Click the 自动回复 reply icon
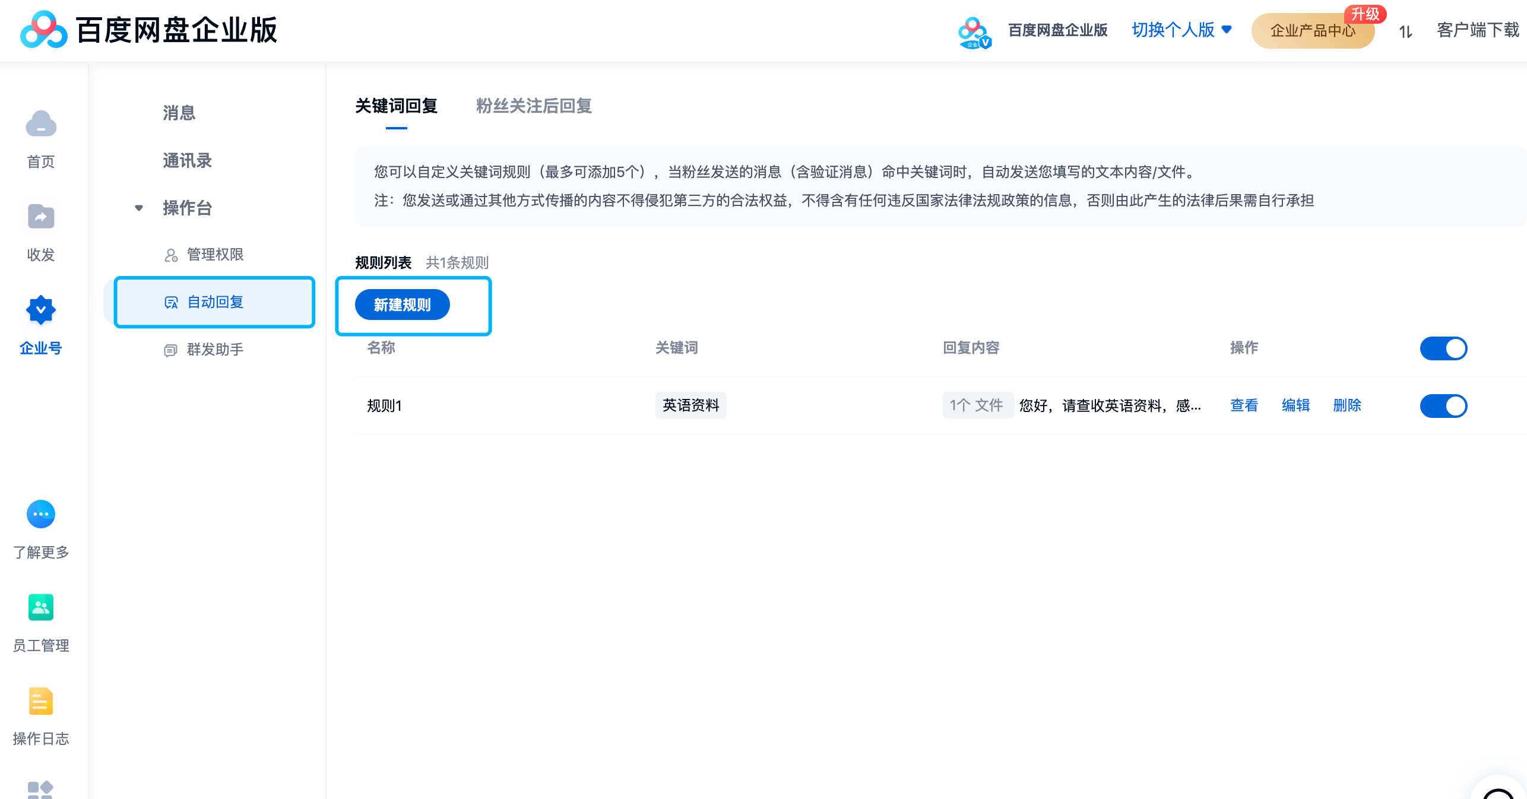The image size is (1527, 799). 171,303
